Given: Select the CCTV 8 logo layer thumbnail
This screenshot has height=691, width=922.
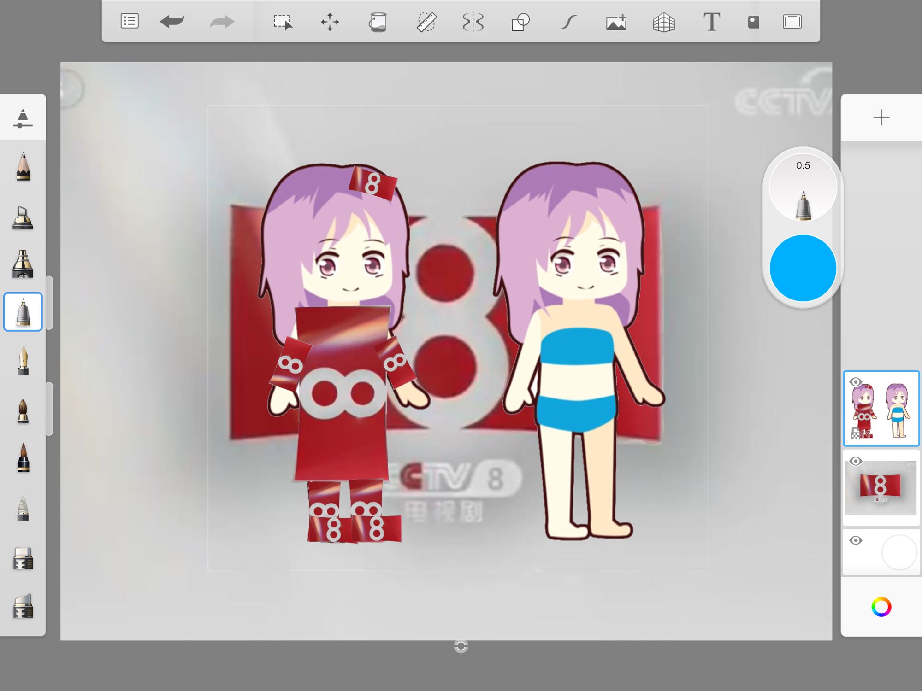Looking at the screenshot, I should coord(881,488).
